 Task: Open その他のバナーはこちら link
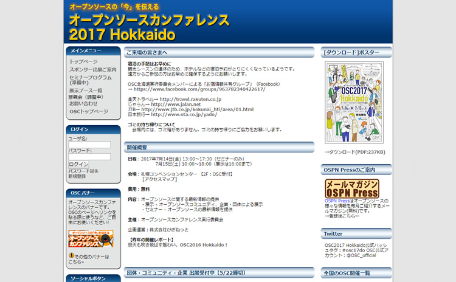[x=89, y=259]
